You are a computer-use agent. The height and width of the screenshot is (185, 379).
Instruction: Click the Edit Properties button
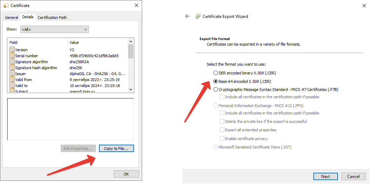click(x=78, y=148)
